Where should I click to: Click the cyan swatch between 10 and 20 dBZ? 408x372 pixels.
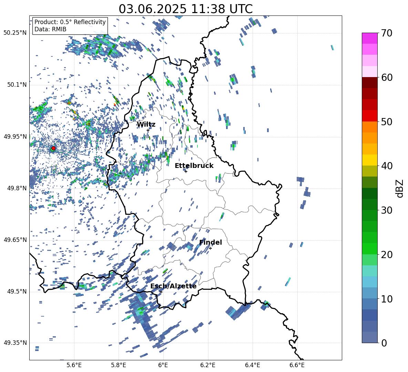[369, 271]
